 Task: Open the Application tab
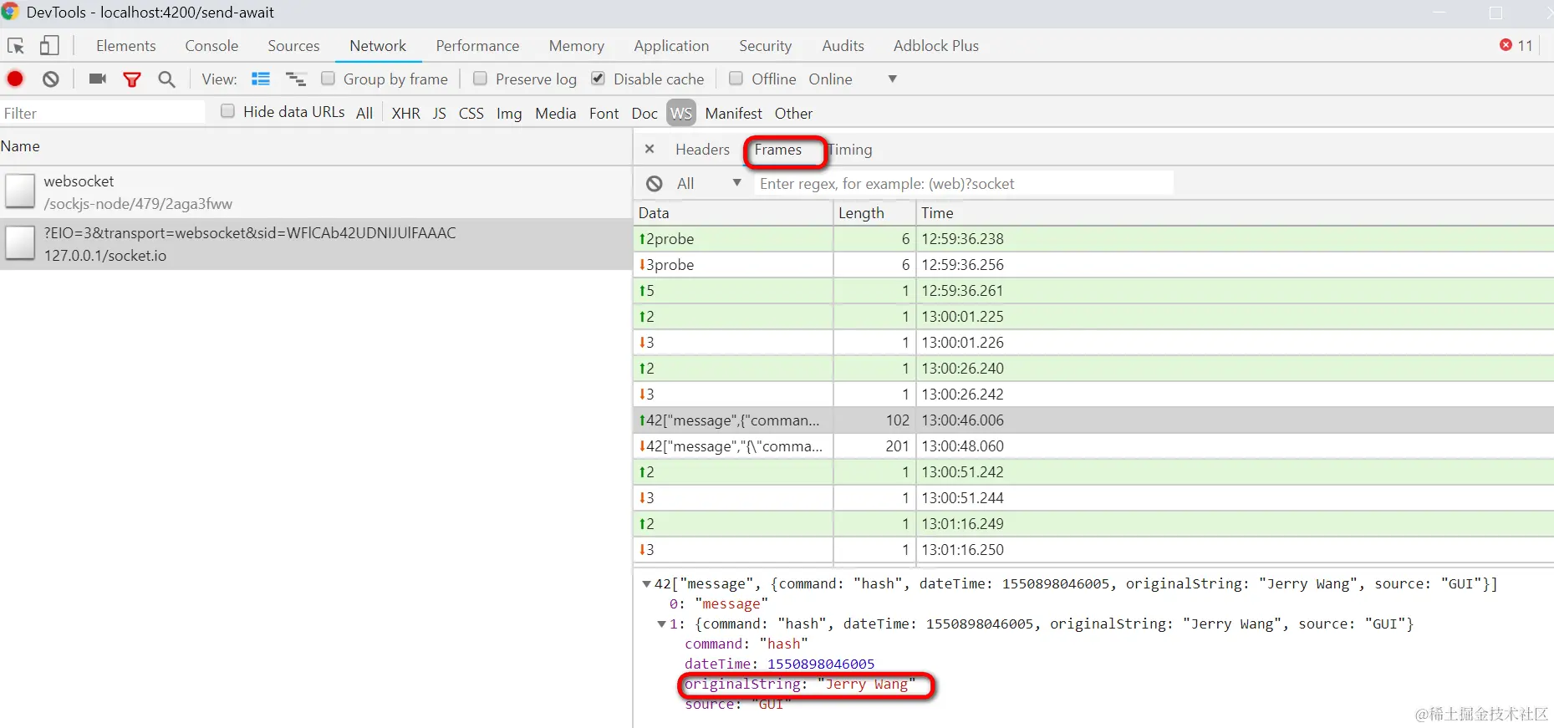tap(671, 46)
